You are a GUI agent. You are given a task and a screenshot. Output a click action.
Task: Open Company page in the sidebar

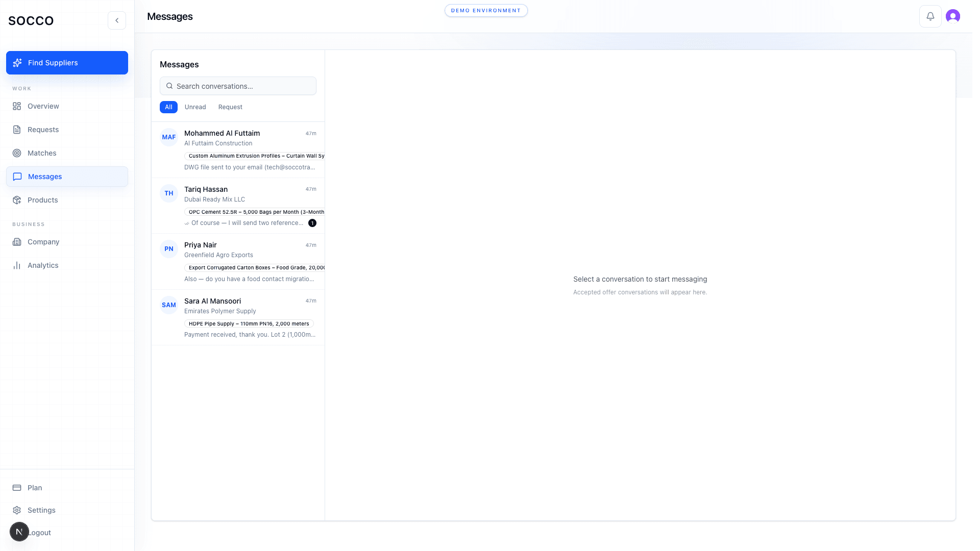point(67,242)
